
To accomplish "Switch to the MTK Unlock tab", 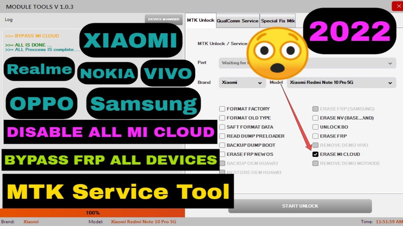I will pos(201,20).
